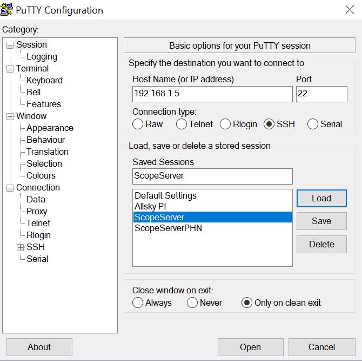
Task: Open the Features category
Action: [44, 104]
